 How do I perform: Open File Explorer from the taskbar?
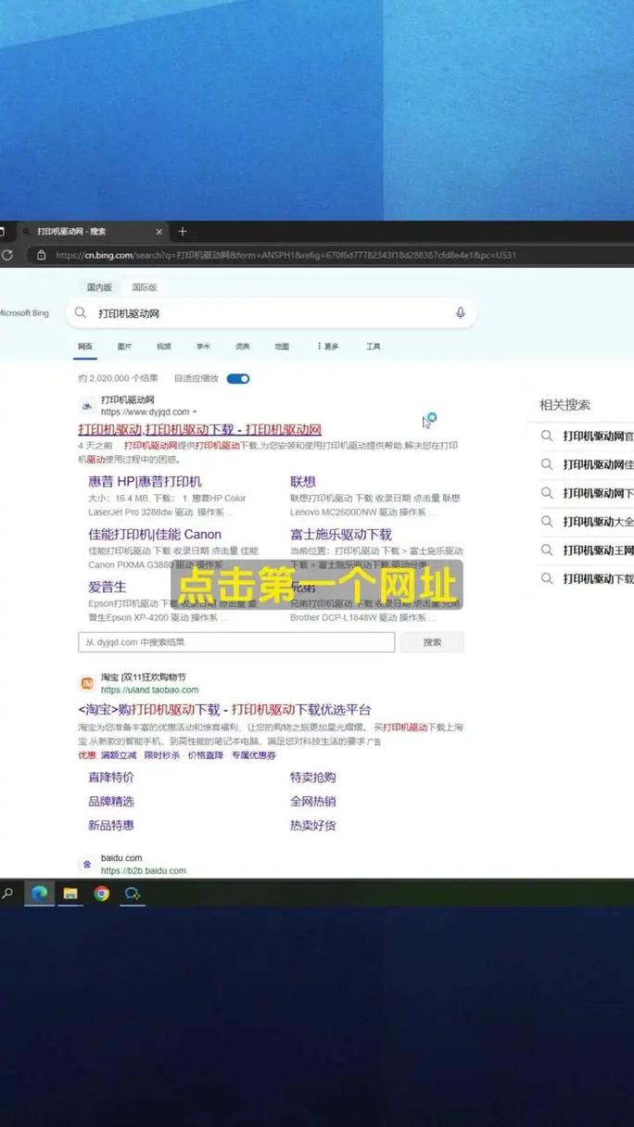[70, 893]
